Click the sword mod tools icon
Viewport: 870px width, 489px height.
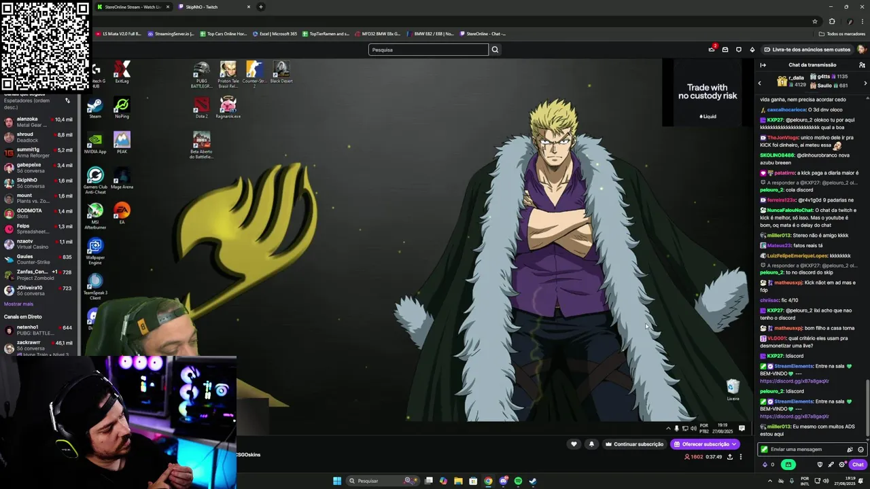(x=831, y=465)
